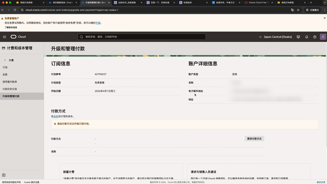This screenshot has height=184, width=327.
Task: Click 提供反馈 in the footer
Action: (x=321, y=182)
